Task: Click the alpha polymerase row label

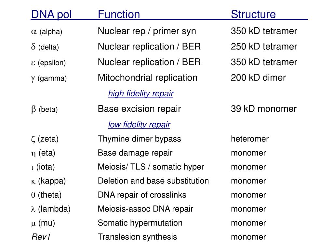Action: point(47,32)
